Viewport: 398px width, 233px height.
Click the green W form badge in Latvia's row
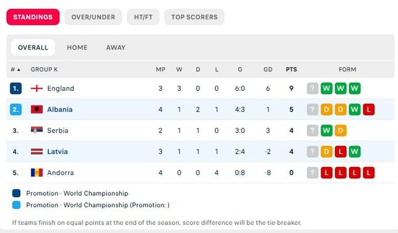355,151
